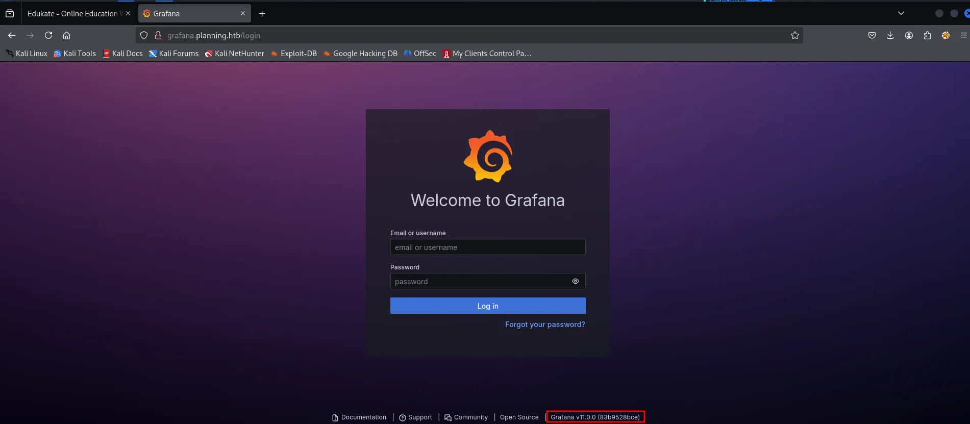This screenshot has height=424, width=970.
Task: Toggle password visibility eye icon
Action: coord(576,281)
